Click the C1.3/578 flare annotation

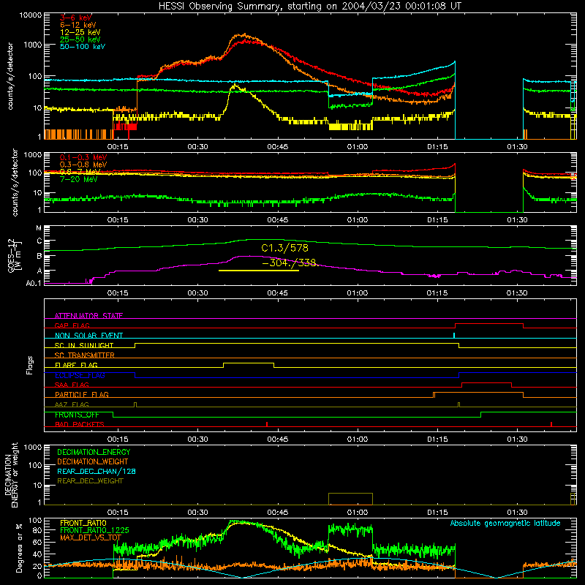coord(284,248)
